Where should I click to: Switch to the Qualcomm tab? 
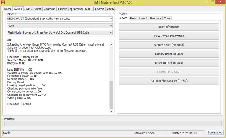tap(76, 9)
